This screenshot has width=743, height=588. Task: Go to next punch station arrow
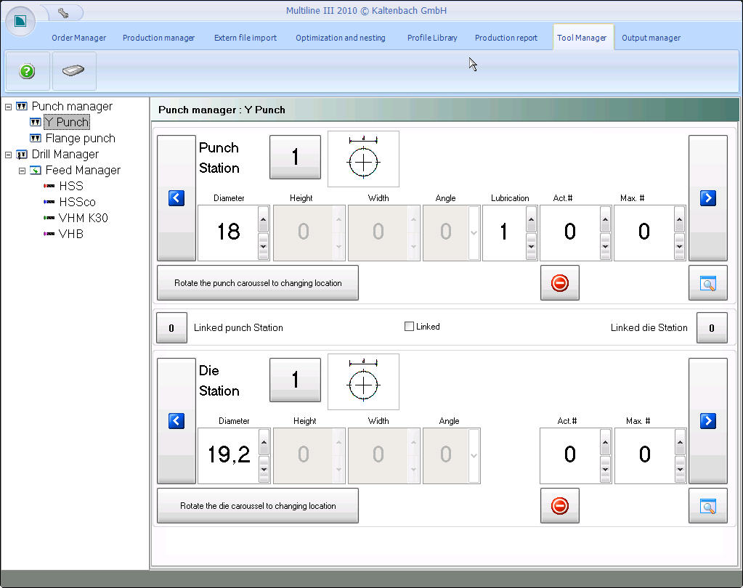pos(707,198)
